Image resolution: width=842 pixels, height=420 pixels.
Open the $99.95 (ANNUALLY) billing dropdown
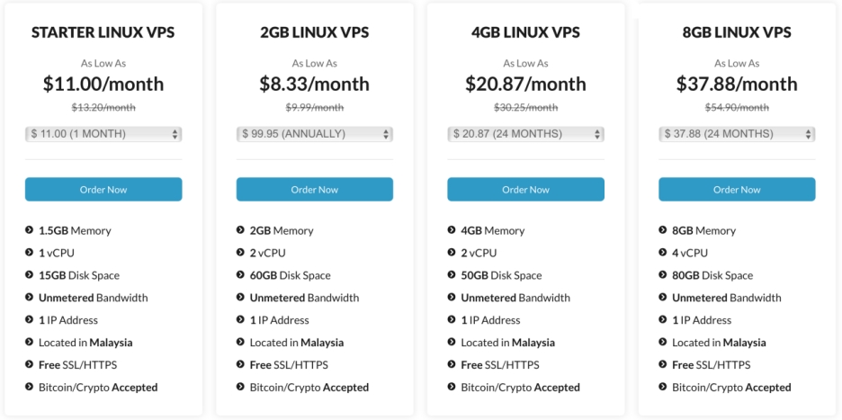pos(315,134)
